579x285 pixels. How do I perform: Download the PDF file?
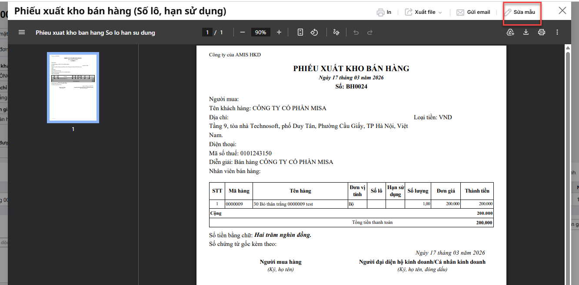tap(526, 33)
